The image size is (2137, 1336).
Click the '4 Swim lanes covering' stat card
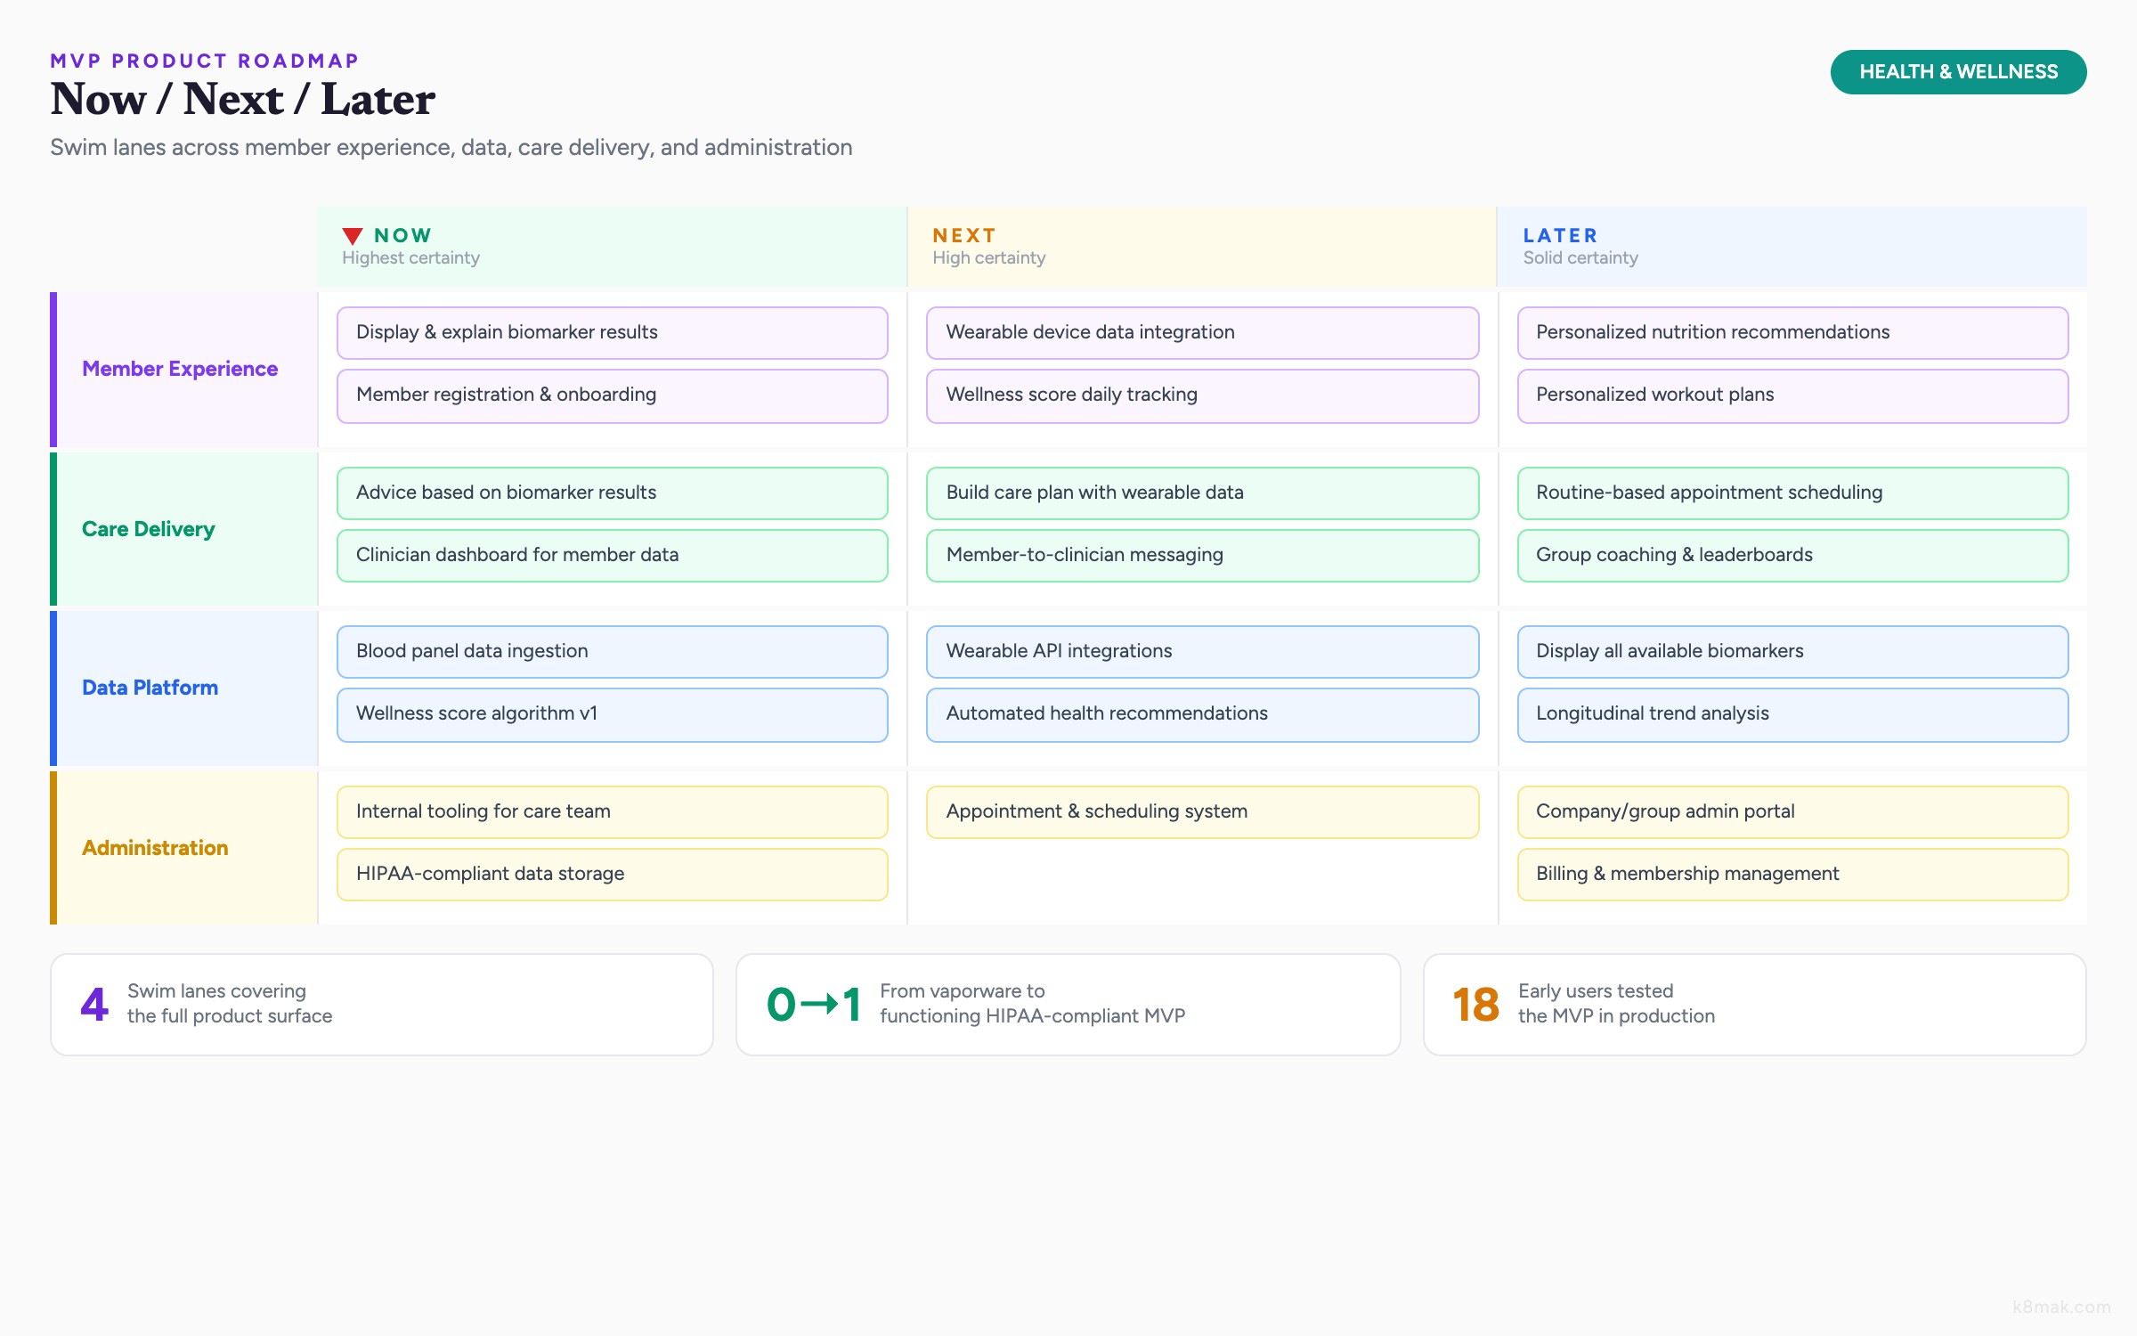click(382, 1005)
